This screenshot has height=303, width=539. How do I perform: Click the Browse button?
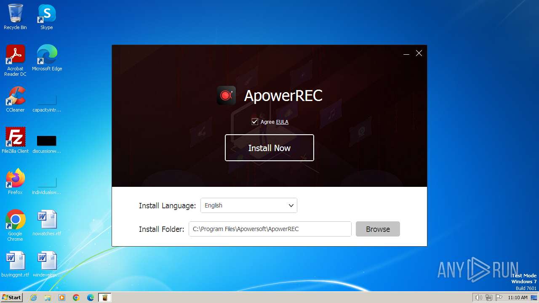point(378,229)
